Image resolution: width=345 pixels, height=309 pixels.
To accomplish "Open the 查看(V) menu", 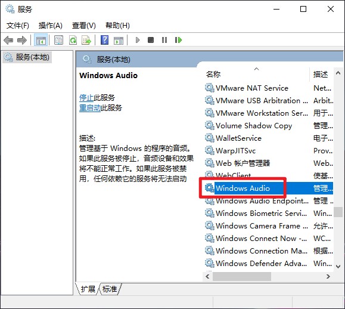I will pyautogui.click(x=84, y=26).
